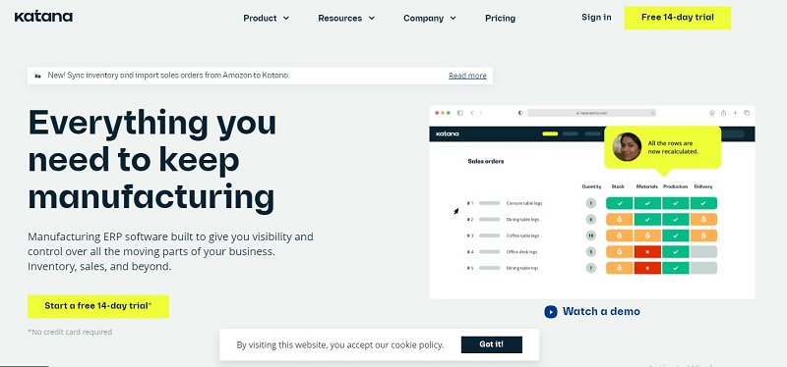Click Start a free 14-day trial button
The width and height of the screenshot is (787, 367).
point(98,306)
